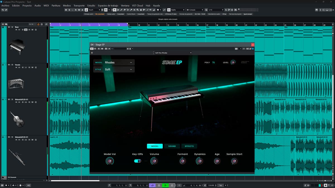This screenshot has width=335, height=188.
Task: Toggle the global Mute M button in the toolbar
Action: point(66,10)
